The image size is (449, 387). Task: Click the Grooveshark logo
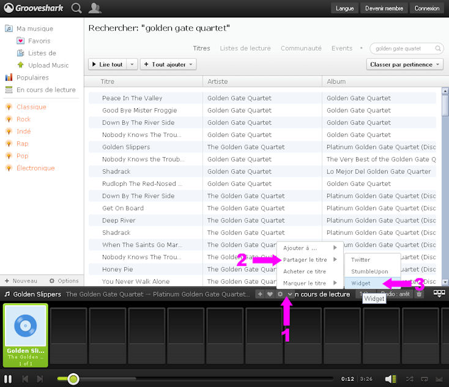click(x=33, y=8)
